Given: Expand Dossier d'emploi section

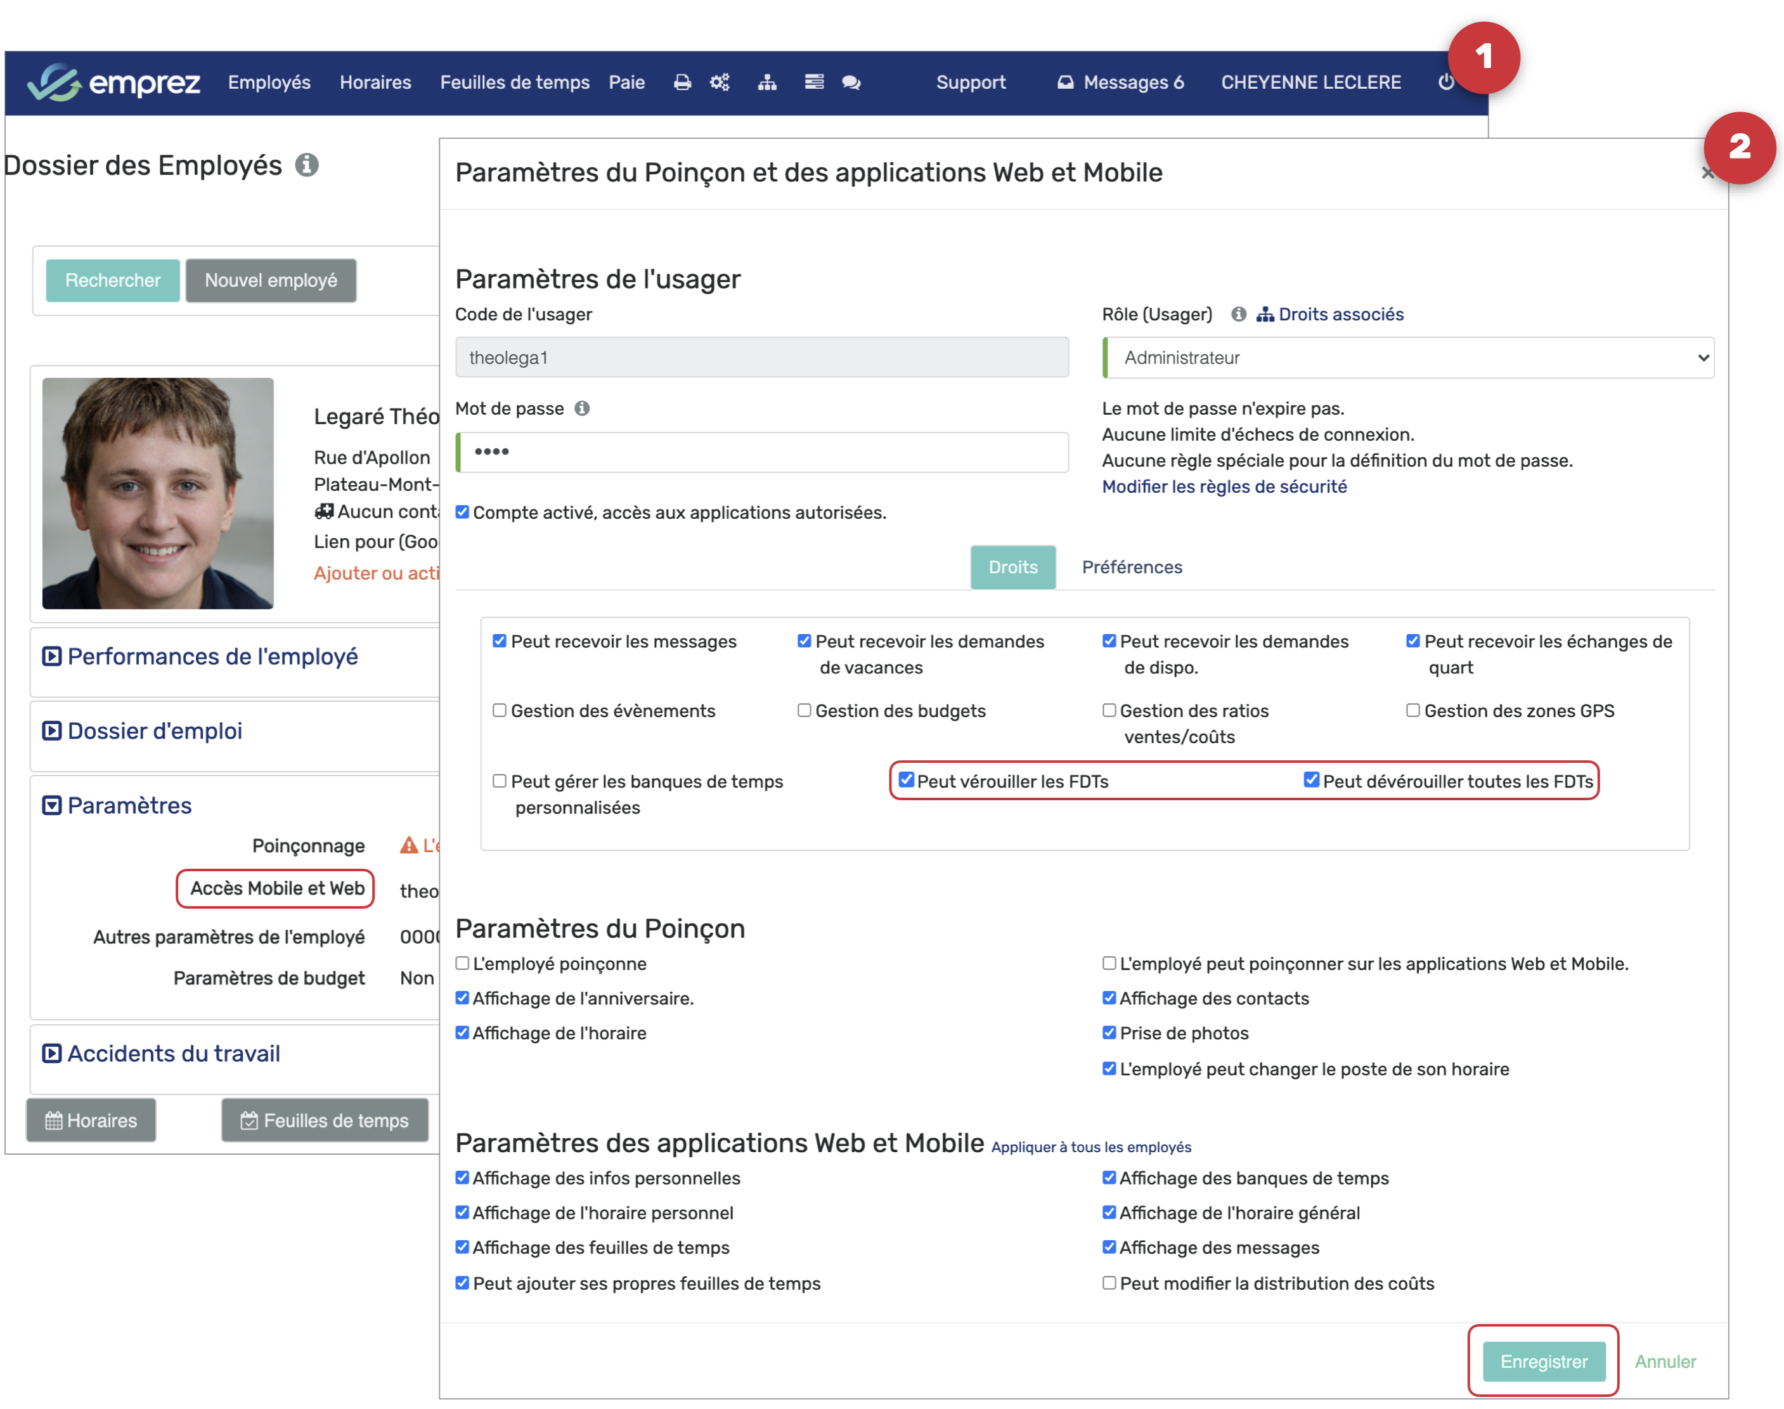Looking at the screenshot, I should click(x=154, y=731).
